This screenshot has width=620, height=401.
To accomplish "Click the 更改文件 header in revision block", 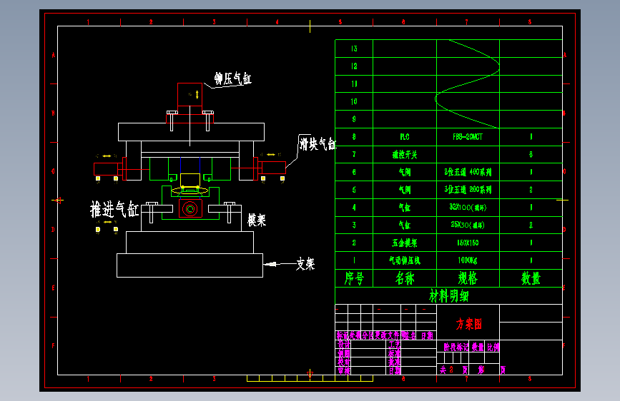I will pos(387,335).
